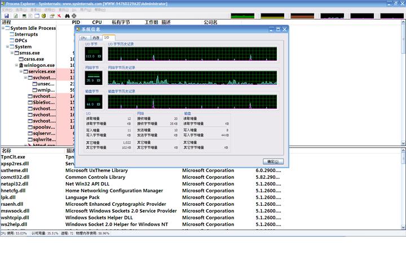This screenshot has height=253, width=406.
Task: Toggle the process tree view toolbar icon
Action: point(30,16)
